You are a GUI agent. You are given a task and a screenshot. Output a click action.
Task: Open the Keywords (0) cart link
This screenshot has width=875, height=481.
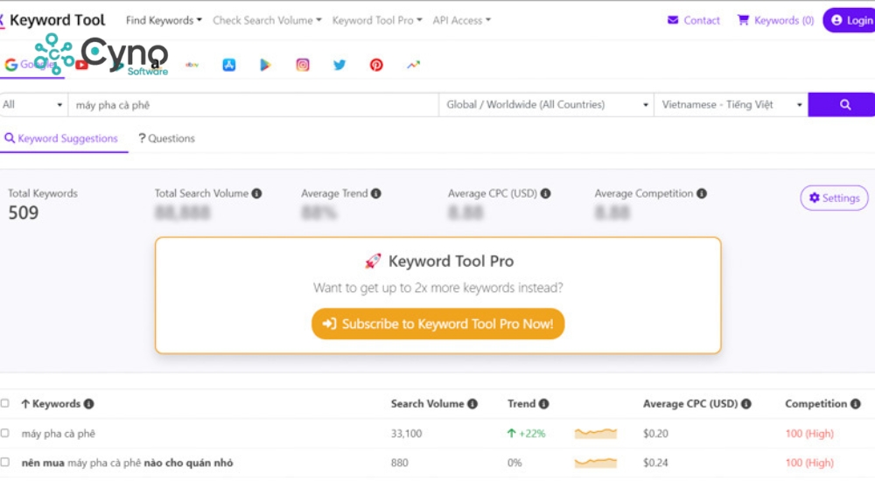coord(775,20)
